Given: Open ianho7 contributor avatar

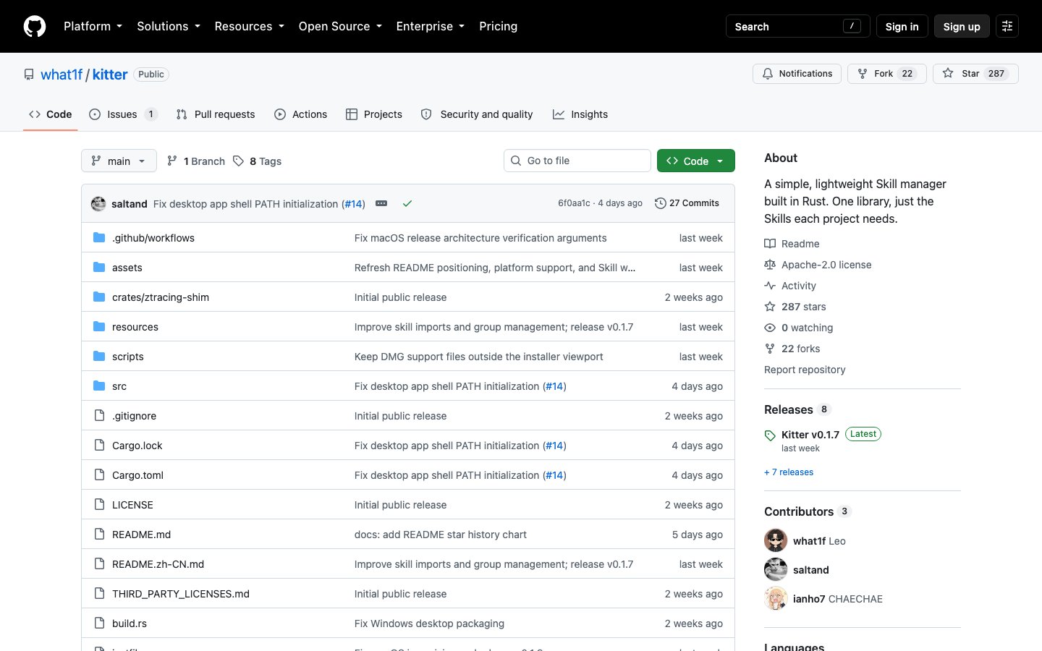Looking at the screenshot, I should pyautogui.click(x=776, y=599).
